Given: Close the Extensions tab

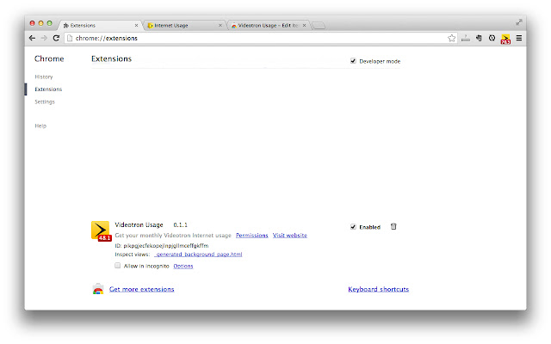Looking at the screenshot, I should (x=136, y=25).
